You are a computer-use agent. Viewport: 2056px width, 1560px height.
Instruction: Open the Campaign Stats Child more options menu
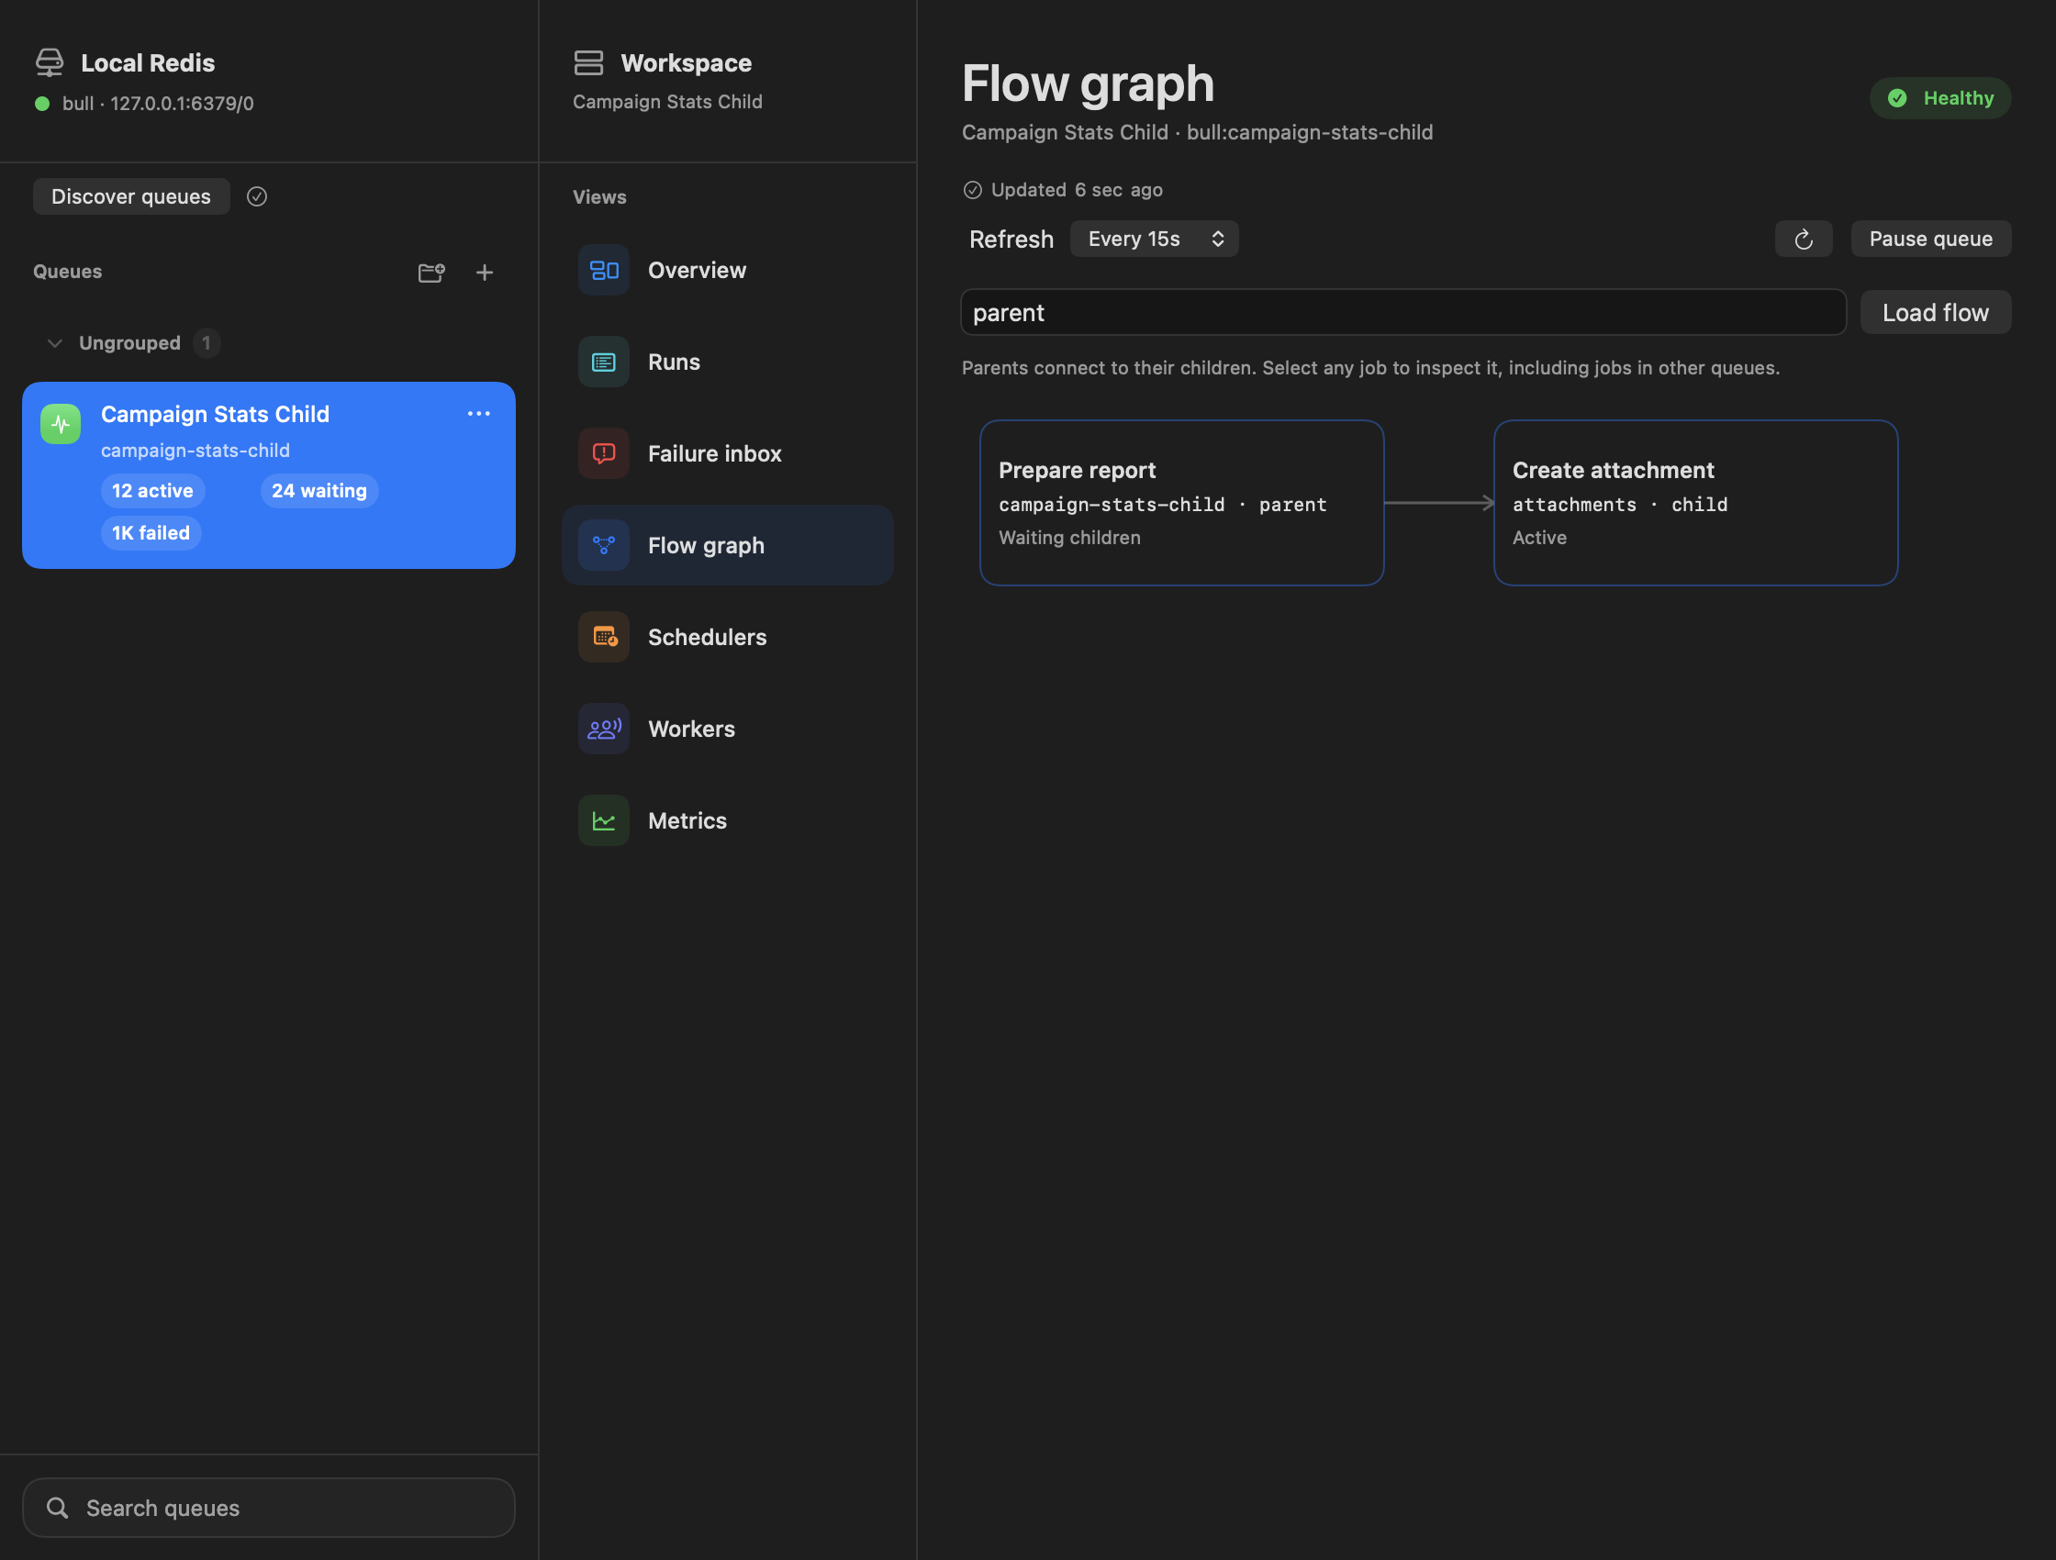pos(479,414)
